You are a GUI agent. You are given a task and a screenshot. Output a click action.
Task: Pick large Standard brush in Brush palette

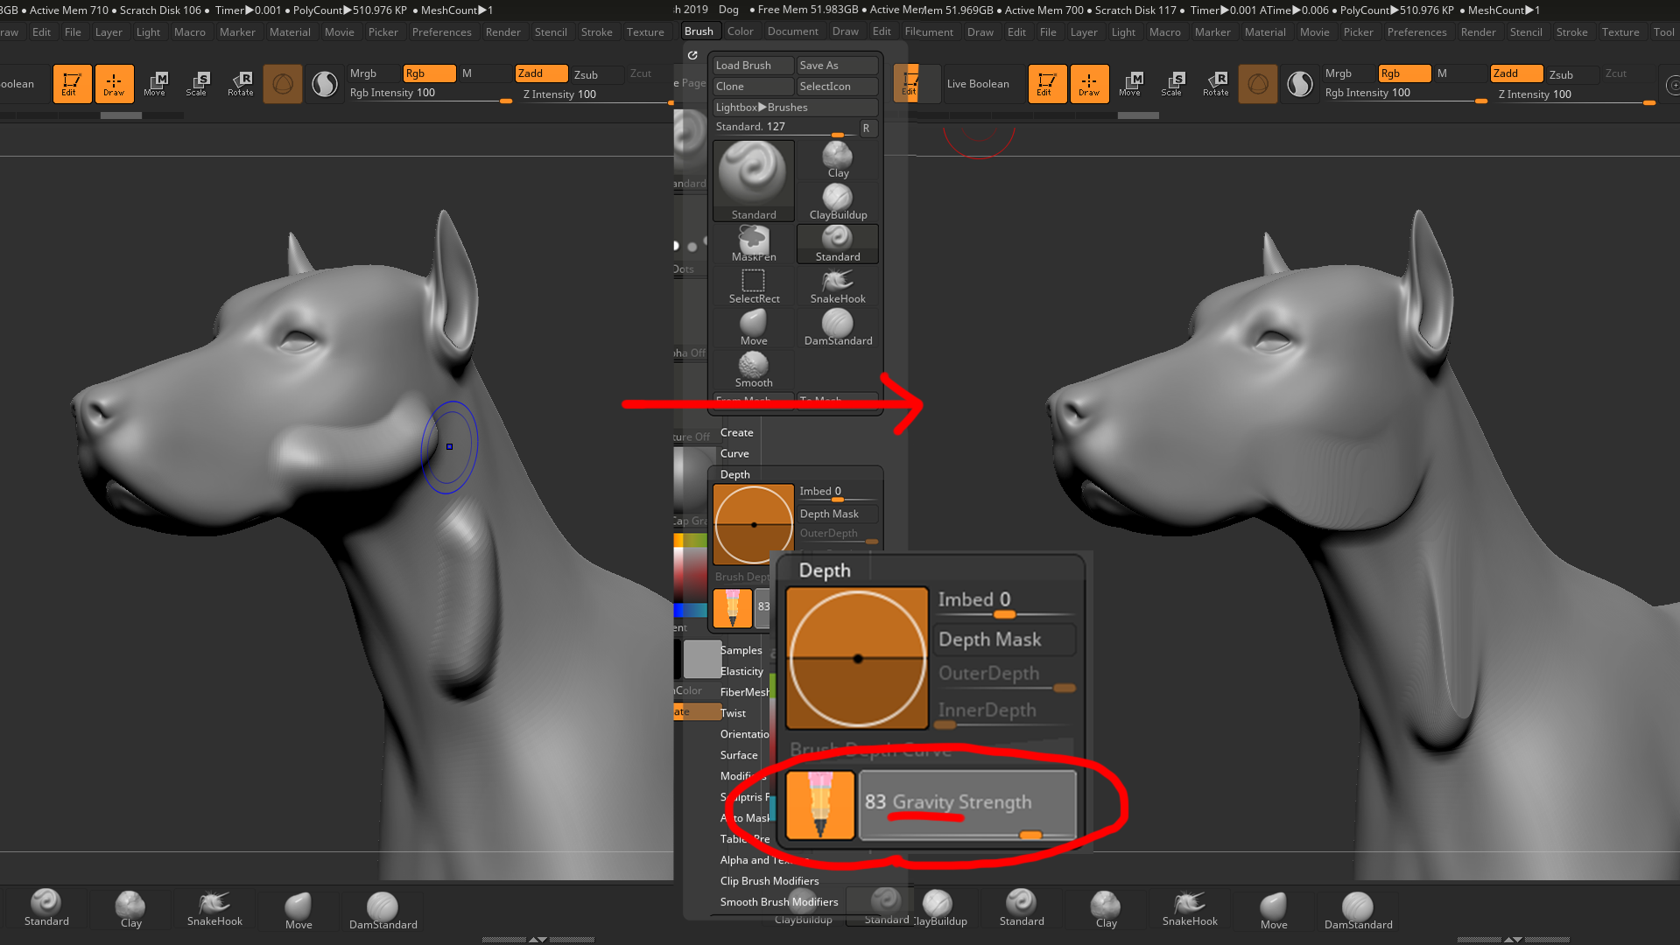pos(753,181)
